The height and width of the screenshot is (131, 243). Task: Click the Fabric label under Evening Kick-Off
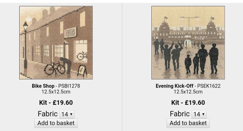180,114
